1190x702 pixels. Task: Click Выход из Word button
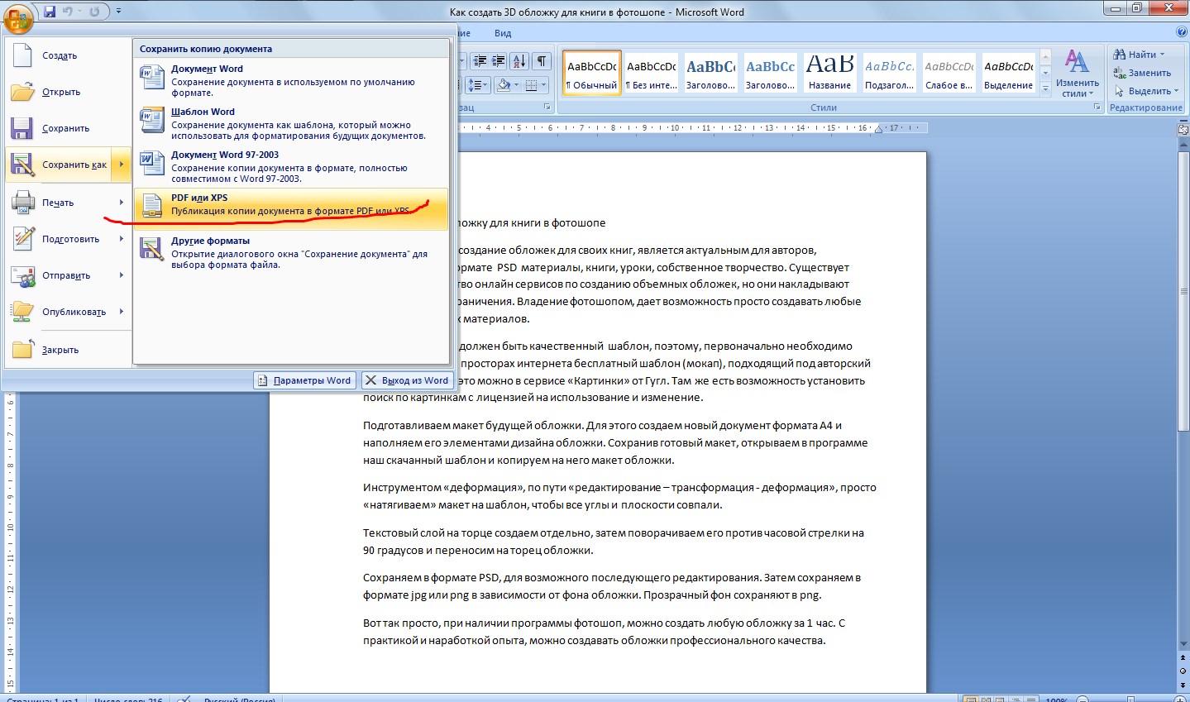(408, 380)
